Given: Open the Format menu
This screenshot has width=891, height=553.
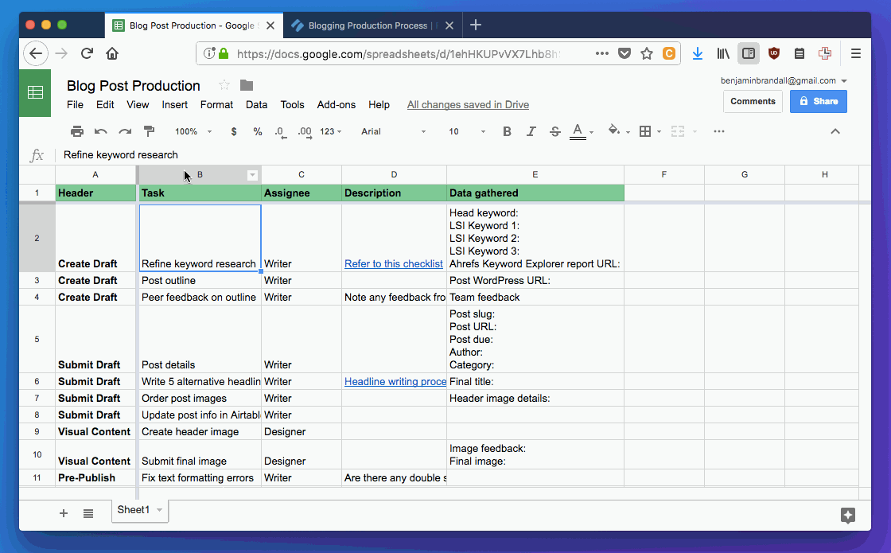Looking at the screenshot, I should (x=216, y=104).
